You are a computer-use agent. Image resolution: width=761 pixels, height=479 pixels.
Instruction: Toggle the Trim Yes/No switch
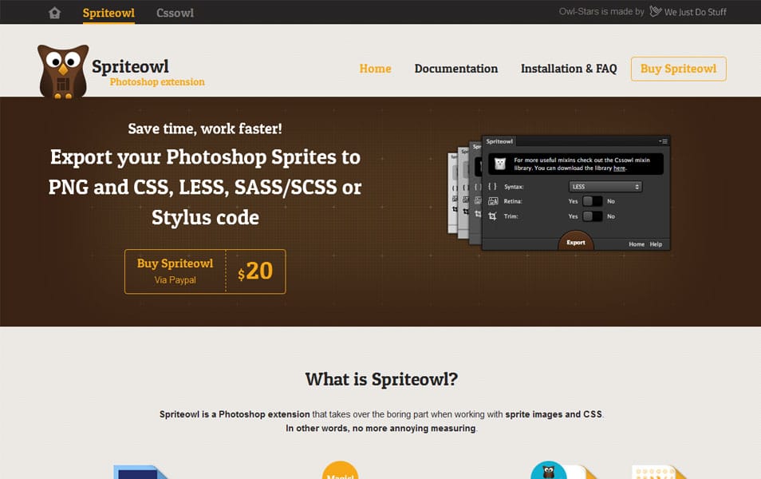coord(592,216)
